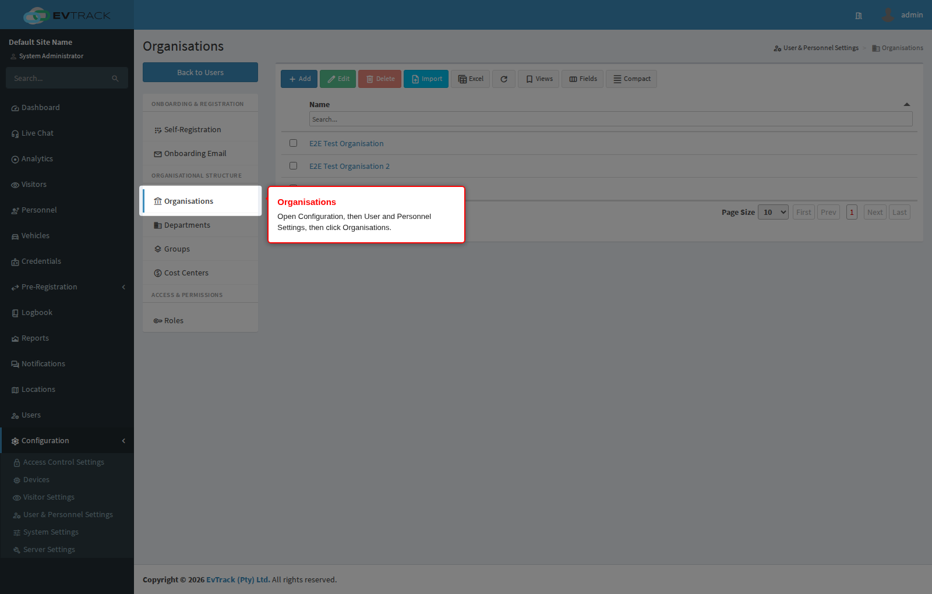Click the Name column header
The height and width of the screenshot is (594, 932).
[x=319, y=105]
